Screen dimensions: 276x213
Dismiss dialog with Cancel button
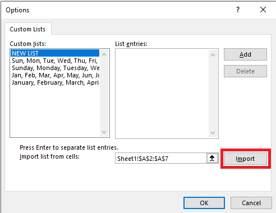[251, 203]
